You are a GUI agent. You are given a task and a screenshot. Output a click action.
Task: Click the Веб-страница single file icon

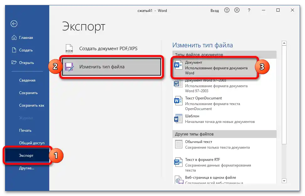[x=179, y=180]
